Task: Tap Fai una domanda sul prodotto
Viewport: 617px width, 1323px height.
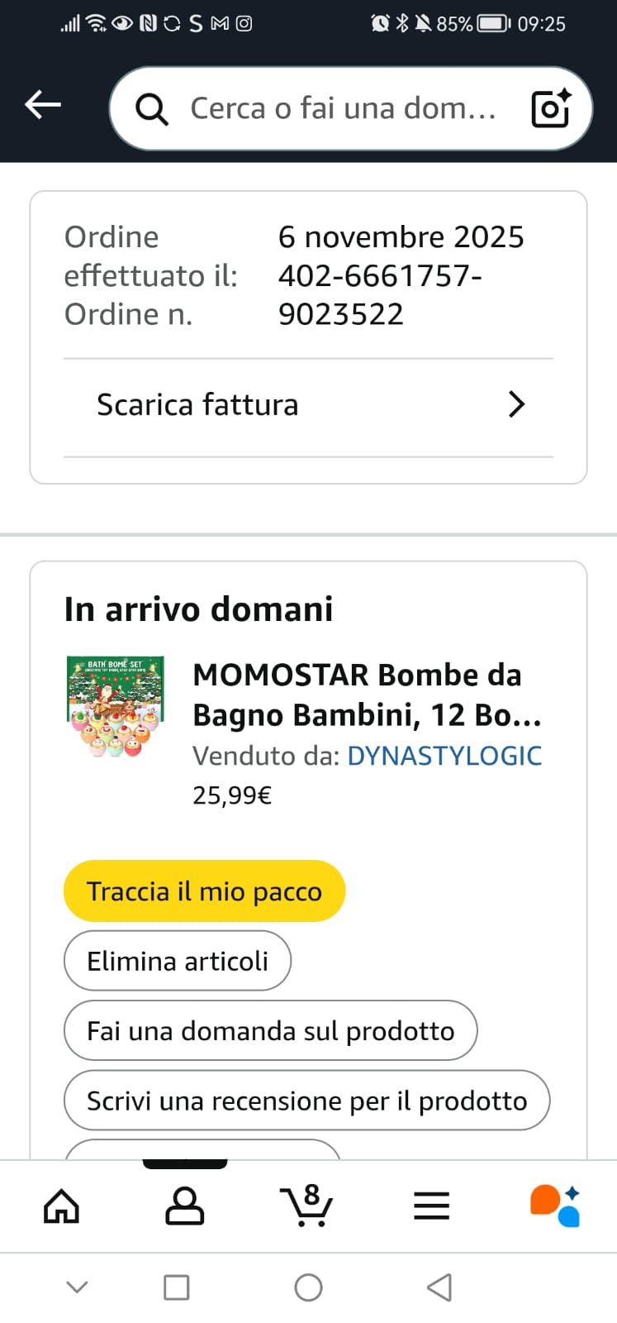Action: [x=270, y=1030]
